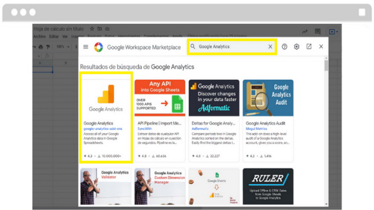Viewport: 374px width, 210px height.
Task: Click into the Google Analytics search field
Action: [x=232, y=47]
